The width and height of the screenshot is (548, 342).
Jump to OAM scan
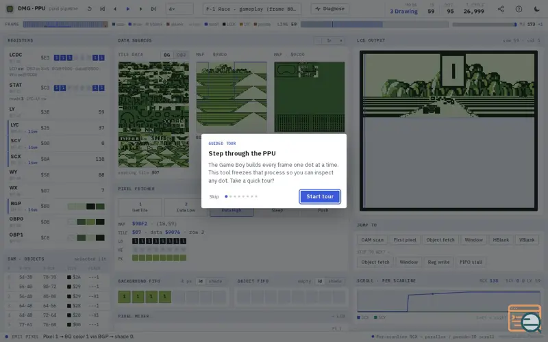coord(372,240)
